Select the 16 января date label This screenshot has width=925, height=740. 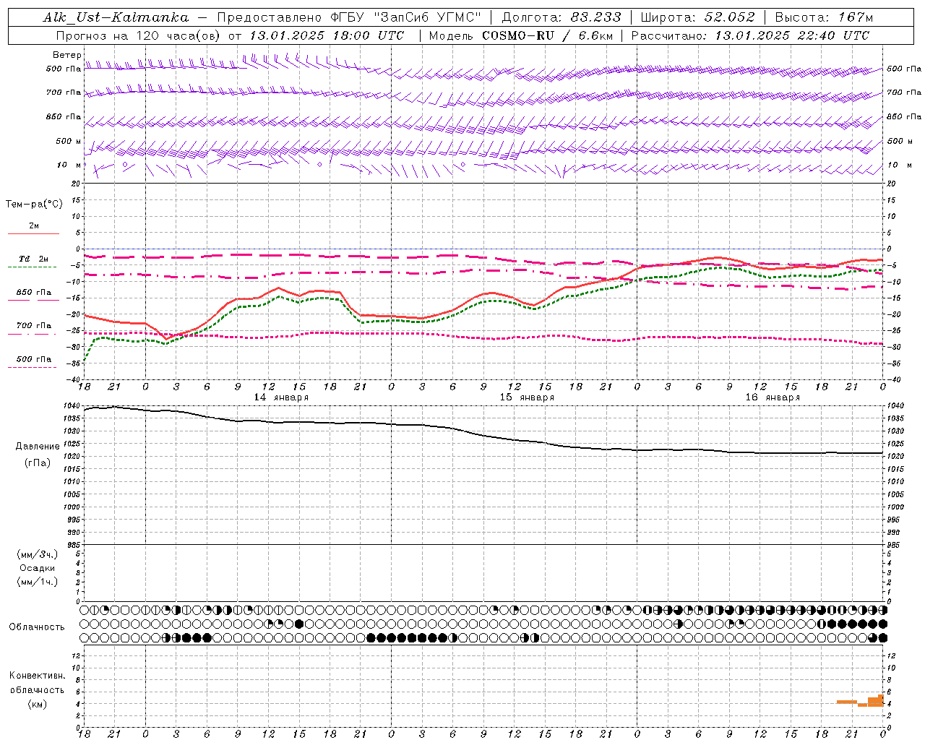(x=773, y=397)
